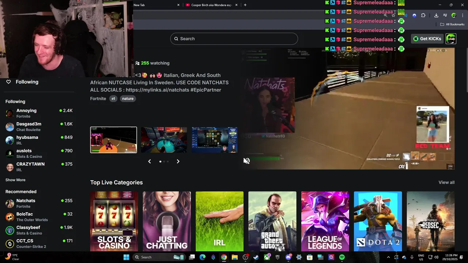Click the taskbar Search box
The image size is (468, 263).
point(159,257)
